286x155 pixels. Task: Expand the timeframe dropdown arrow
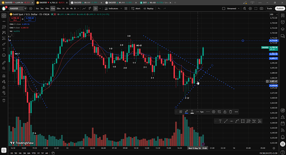click(78, 9)
